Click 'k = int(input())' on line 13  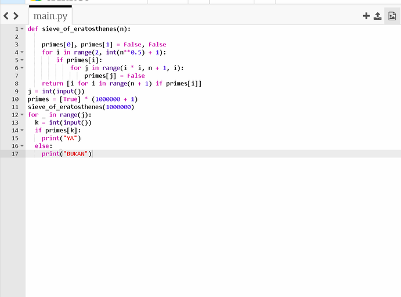tap(63, 122)
